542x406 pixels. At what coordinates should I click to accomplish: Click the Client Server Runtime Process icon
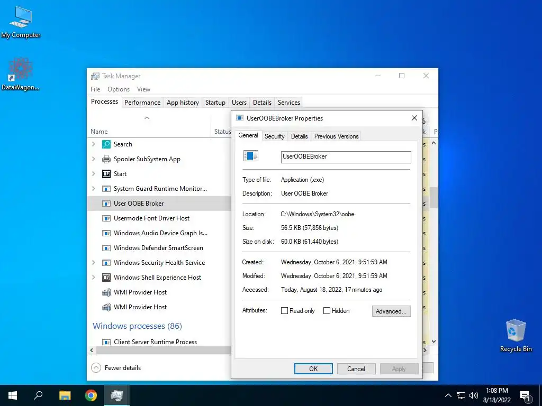[106, 342]
